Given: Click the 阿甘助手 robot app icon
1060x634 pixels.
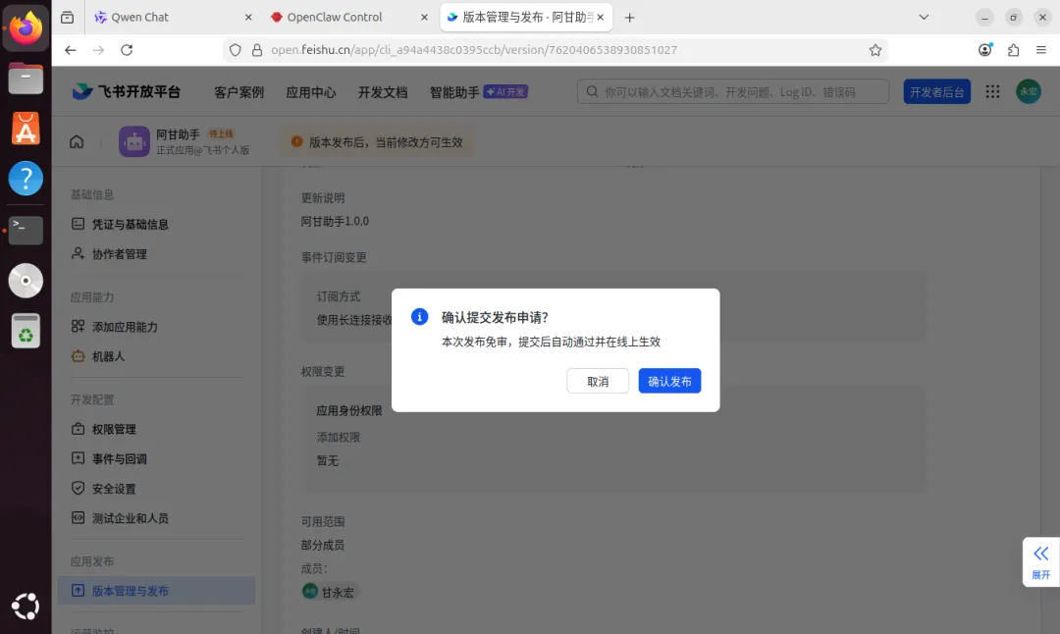Looking at the screenshot, I should [133, 142].
